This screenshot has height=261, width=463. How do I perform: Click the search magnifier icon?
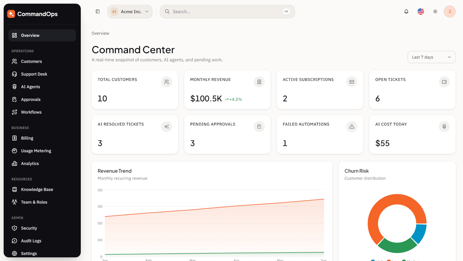click(x=167, y=11)
